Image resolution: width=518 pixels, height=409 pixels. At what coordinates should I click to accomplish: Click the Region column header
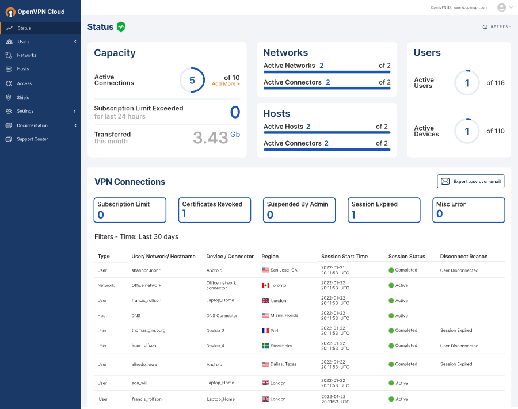(270, 257)
